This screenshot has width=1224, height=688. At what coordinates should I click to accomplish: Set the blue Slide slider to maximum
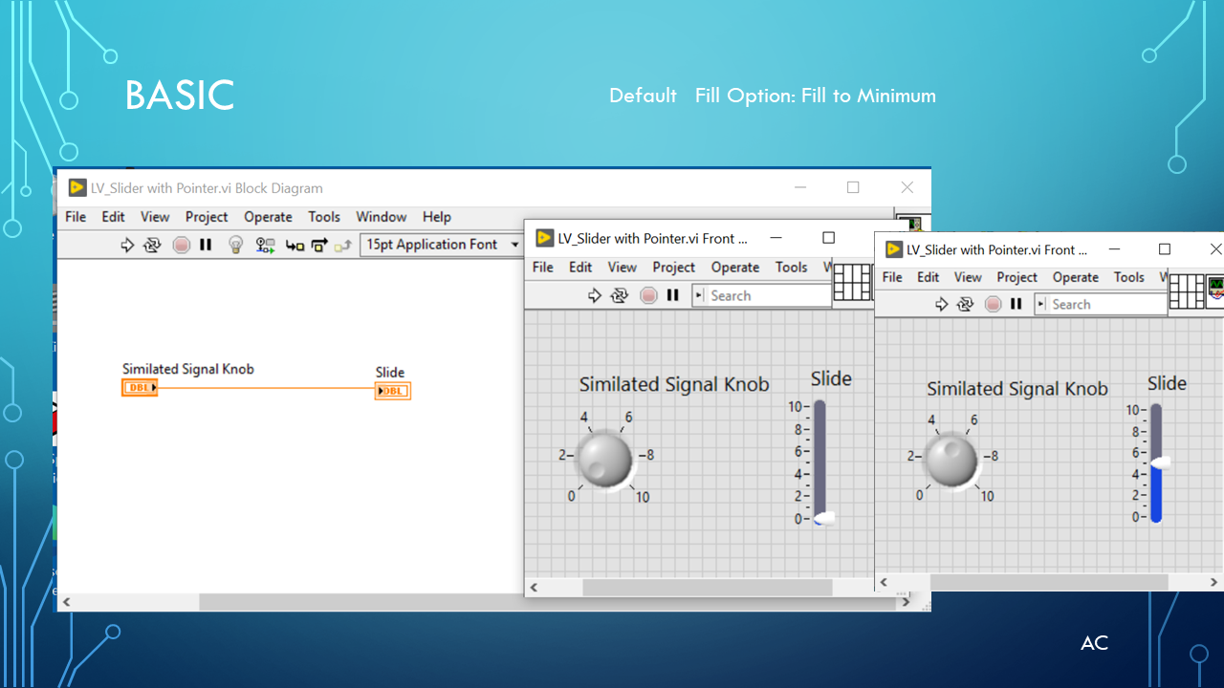pos(1157,406)
